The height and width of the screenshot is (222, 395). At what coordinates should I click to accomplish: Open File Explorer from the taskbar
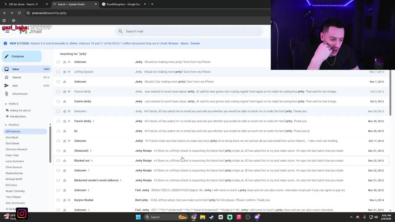[x=202, y=217]
